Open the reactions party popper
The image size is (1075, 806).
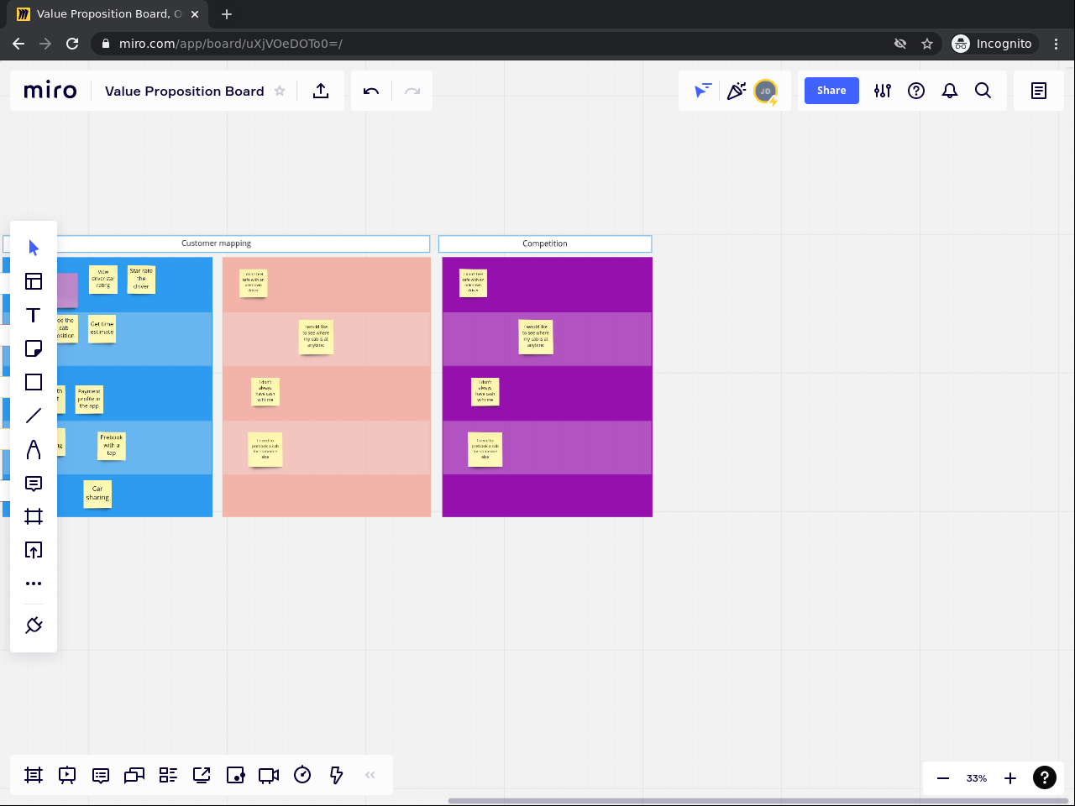(x=737, y=91)
